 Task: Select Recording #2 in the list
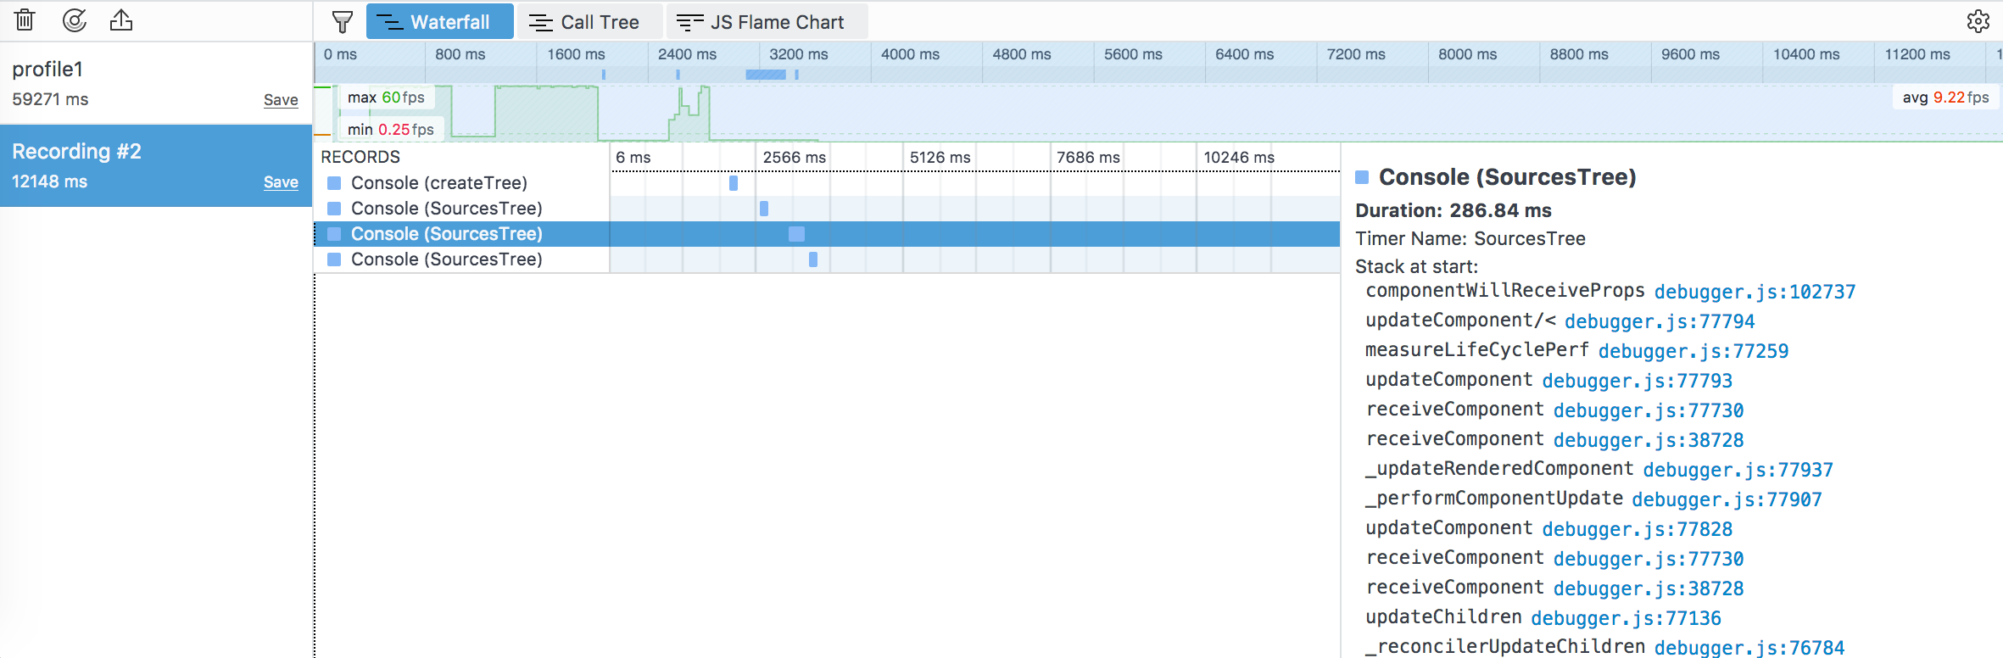156,165
